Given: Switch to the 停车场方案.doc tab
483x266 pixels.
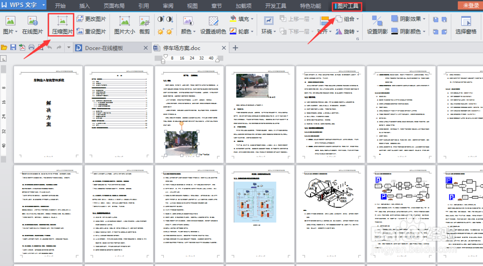Looking at the screenshot, I should [182, 48].
